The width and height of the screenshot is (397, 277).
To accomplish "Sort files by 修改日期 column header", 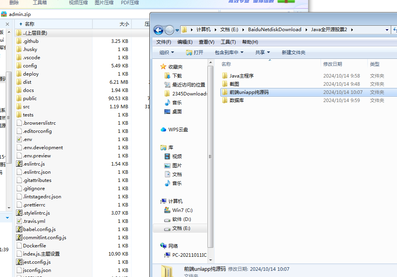I will 332,64.
